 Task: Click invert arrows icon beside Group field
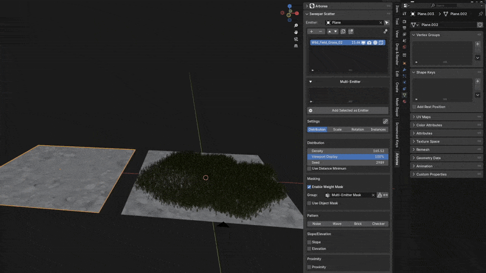(386, 195)
